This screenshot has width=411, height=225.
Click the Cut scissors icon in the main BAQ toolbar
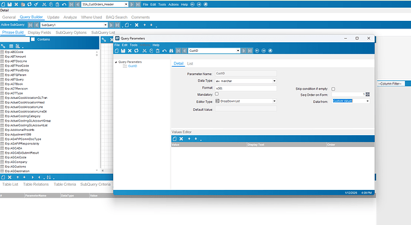44,4
